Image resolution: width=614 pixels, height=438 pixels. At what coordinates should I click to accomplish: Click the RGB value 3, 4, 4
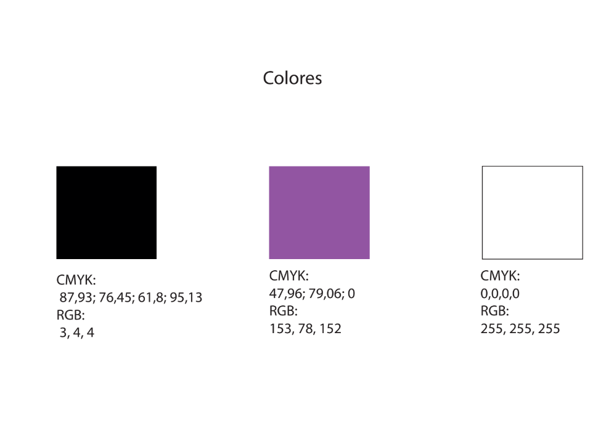tap(76, 333)
